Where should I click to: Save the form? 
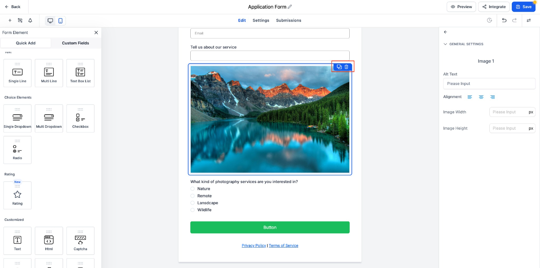pyautogui.click(x=523, y=7)
